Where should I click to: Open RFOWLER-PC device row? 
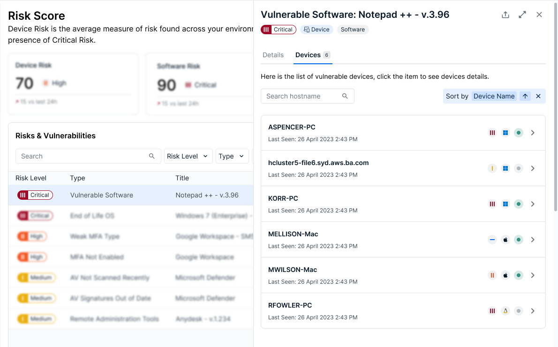click(x=403, y=311)
